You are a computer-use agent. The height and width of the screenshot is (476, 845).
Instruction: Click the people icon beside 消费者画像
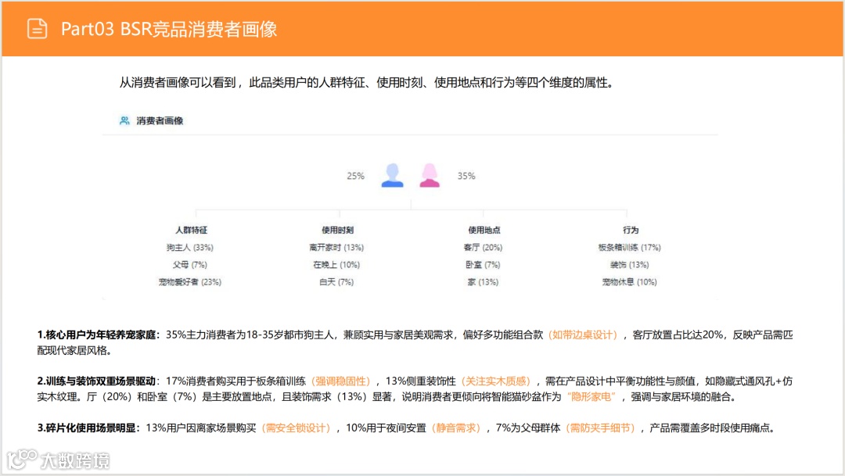(124, 120)
